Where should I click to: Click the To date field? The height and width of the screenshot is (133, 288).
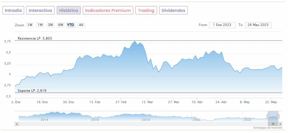coord(258,25)
